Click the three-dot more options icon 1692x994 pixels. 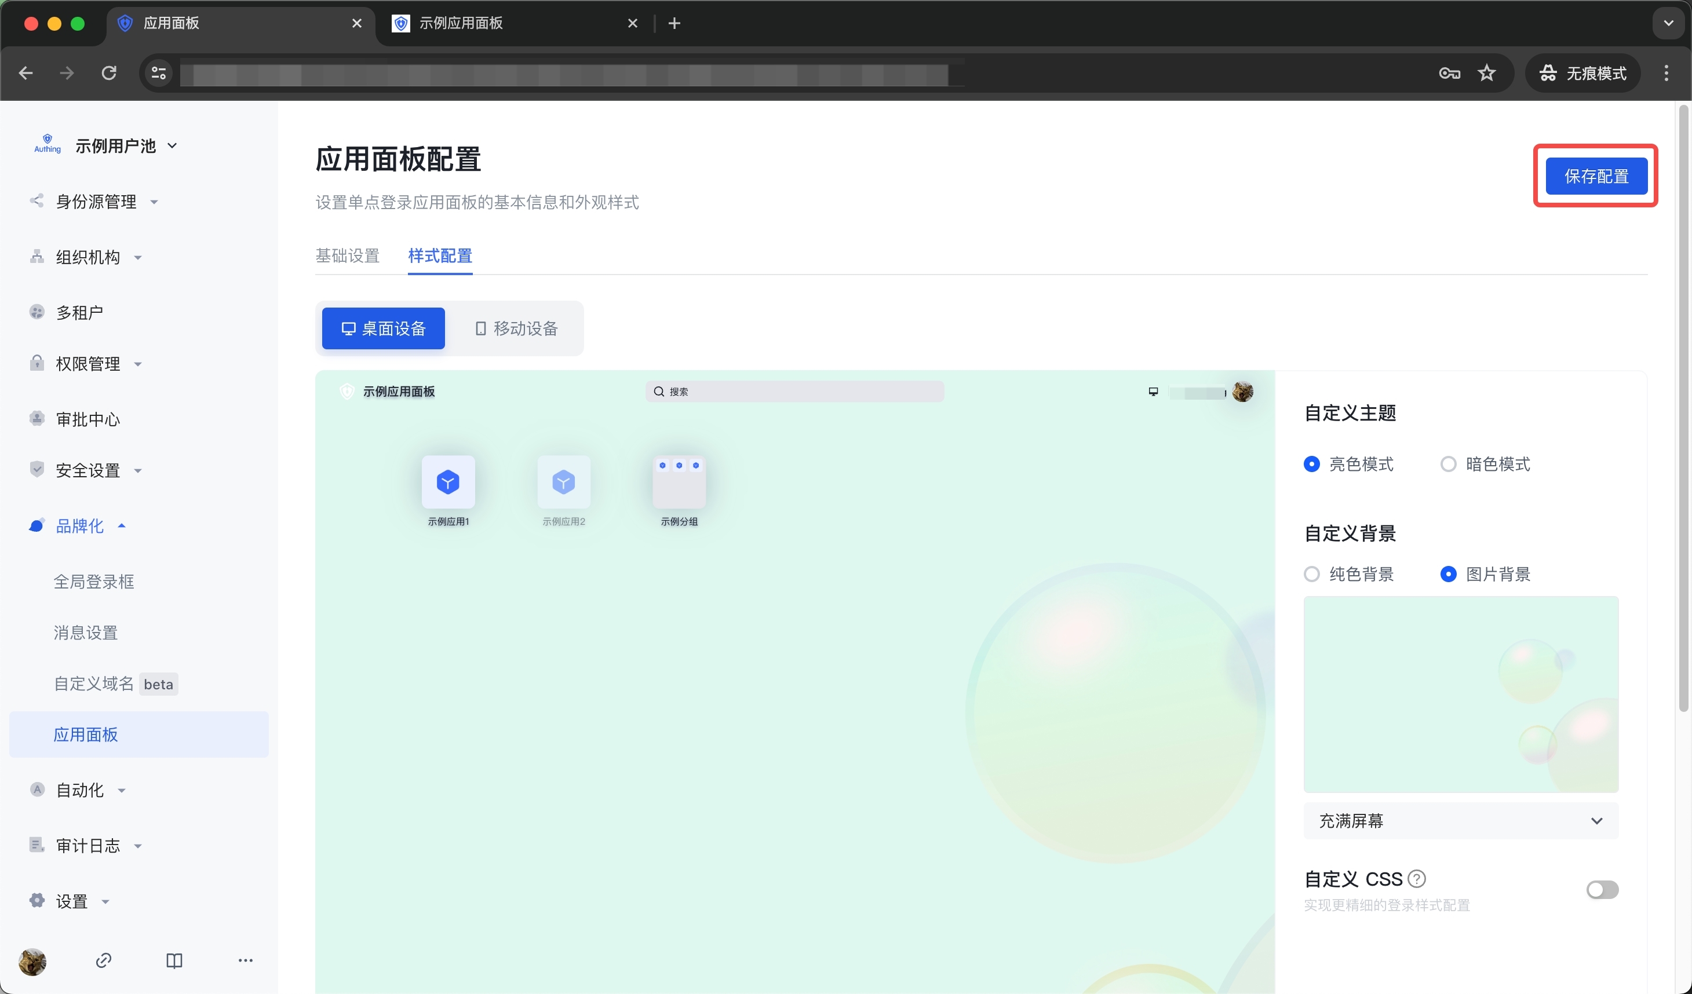(x=245, y=960)
